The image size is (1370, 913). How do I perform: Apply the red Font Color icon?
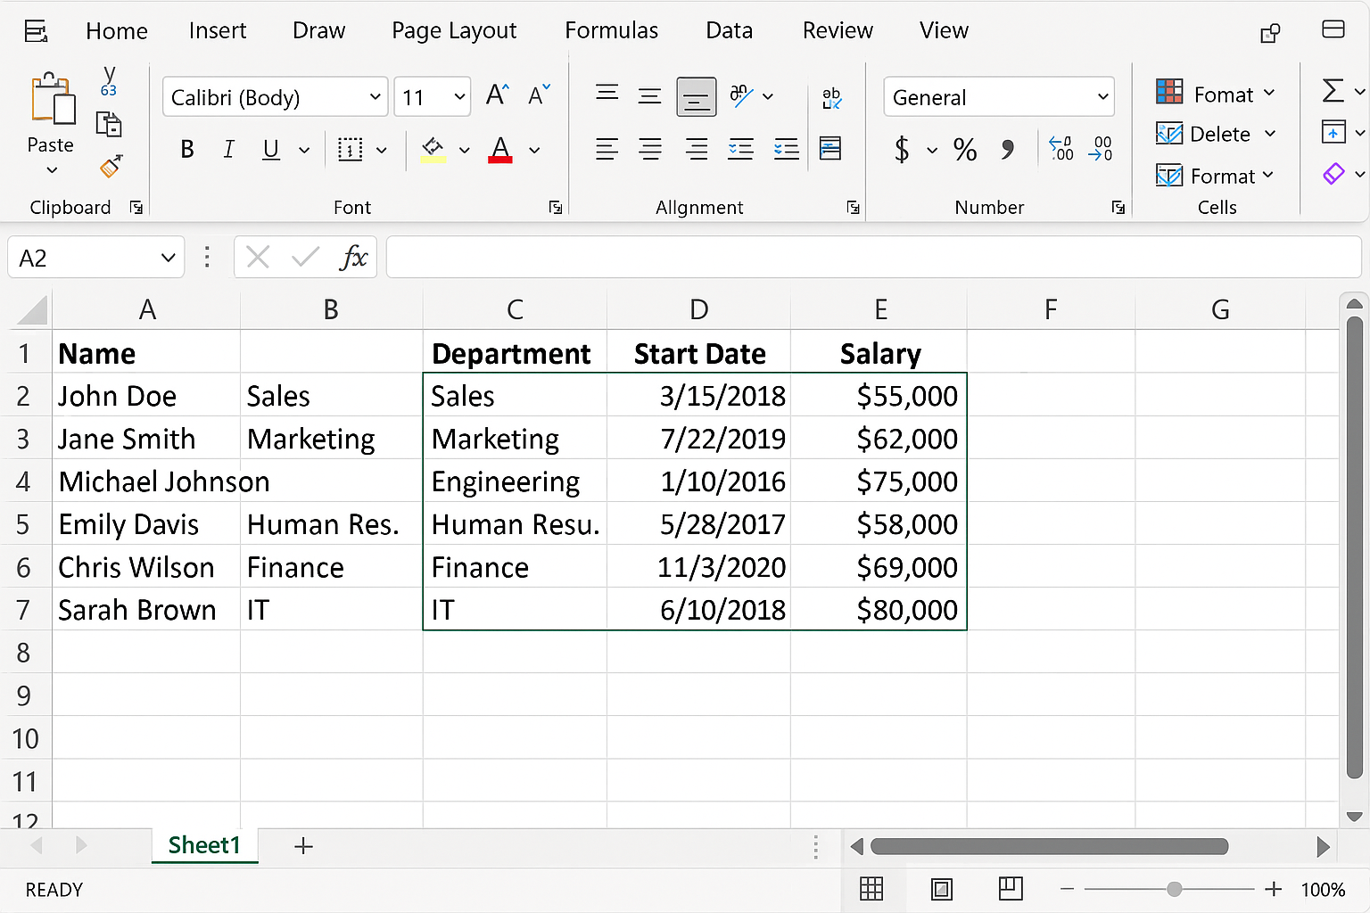coord(500,150)
